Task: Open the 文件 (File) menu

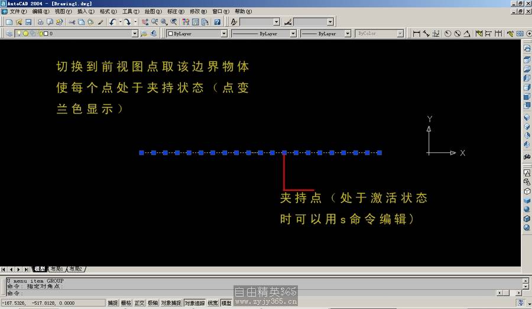Action: click(18, 11)
